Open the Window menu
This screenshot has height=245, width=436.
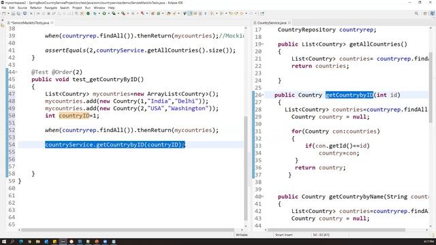coord(99,7)
